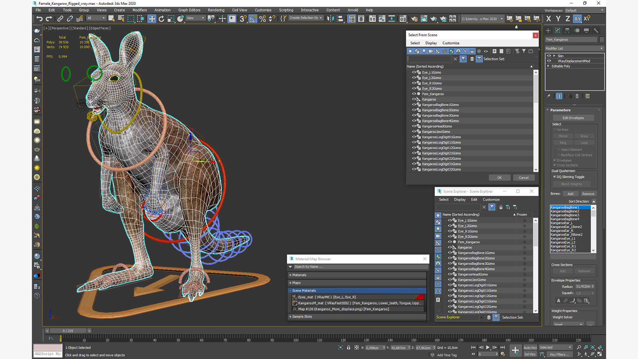Click the Mirror tool icon
Viewport: 638px width, 359px height.
(330, 19)
